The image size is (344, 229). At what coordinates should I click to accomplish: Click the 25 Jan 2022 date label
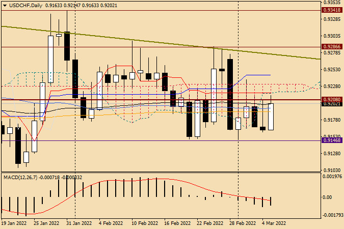46,223
